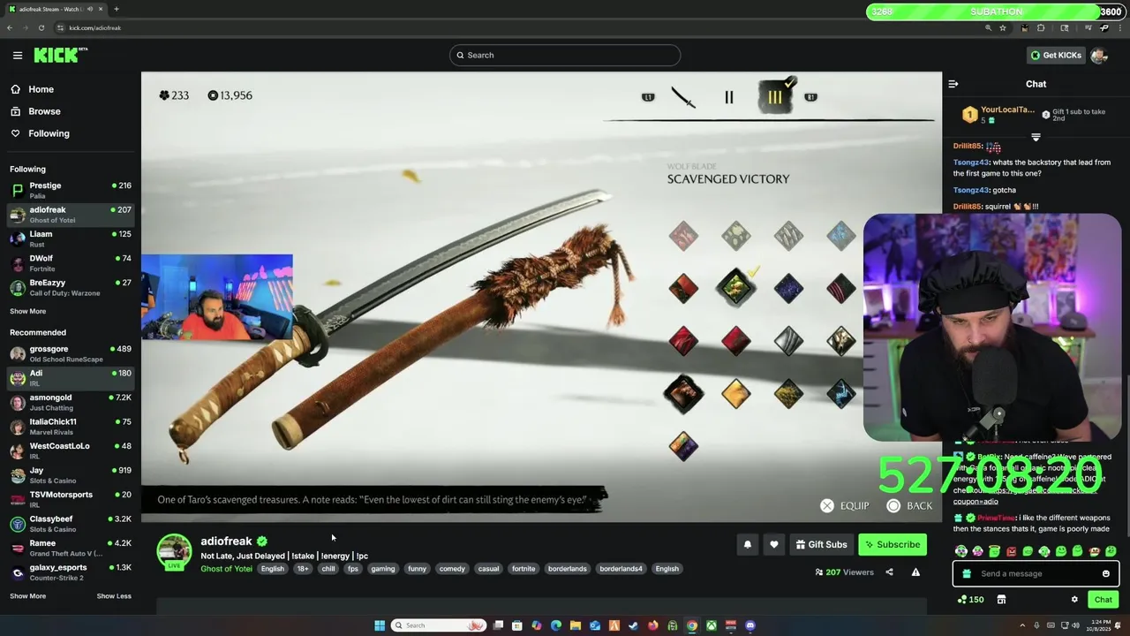Open the channel points shop icon
This screenshot has height=636, width=1130.
coord(1001,600)
